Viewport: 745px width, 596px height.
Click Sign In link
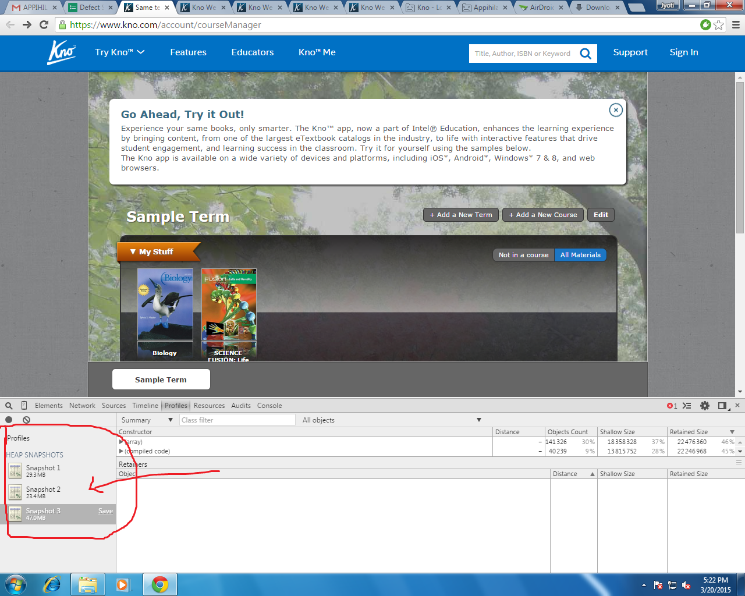pyautogui.click(x=684, y=52)
